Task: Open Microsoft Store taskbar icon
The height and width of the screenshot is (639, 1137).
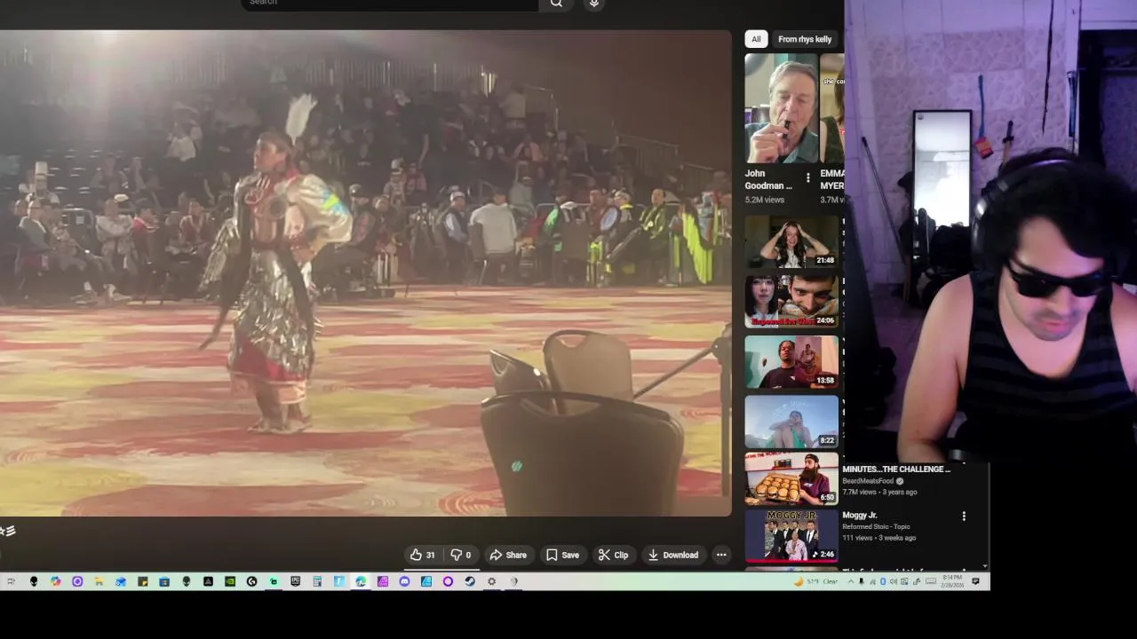Action: [x=164, y=581]
